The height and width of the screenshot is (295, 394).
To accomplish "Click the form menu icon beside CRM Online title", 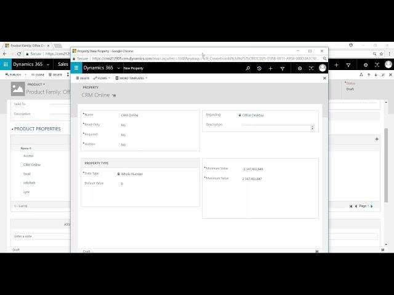I will click(114, 96).
